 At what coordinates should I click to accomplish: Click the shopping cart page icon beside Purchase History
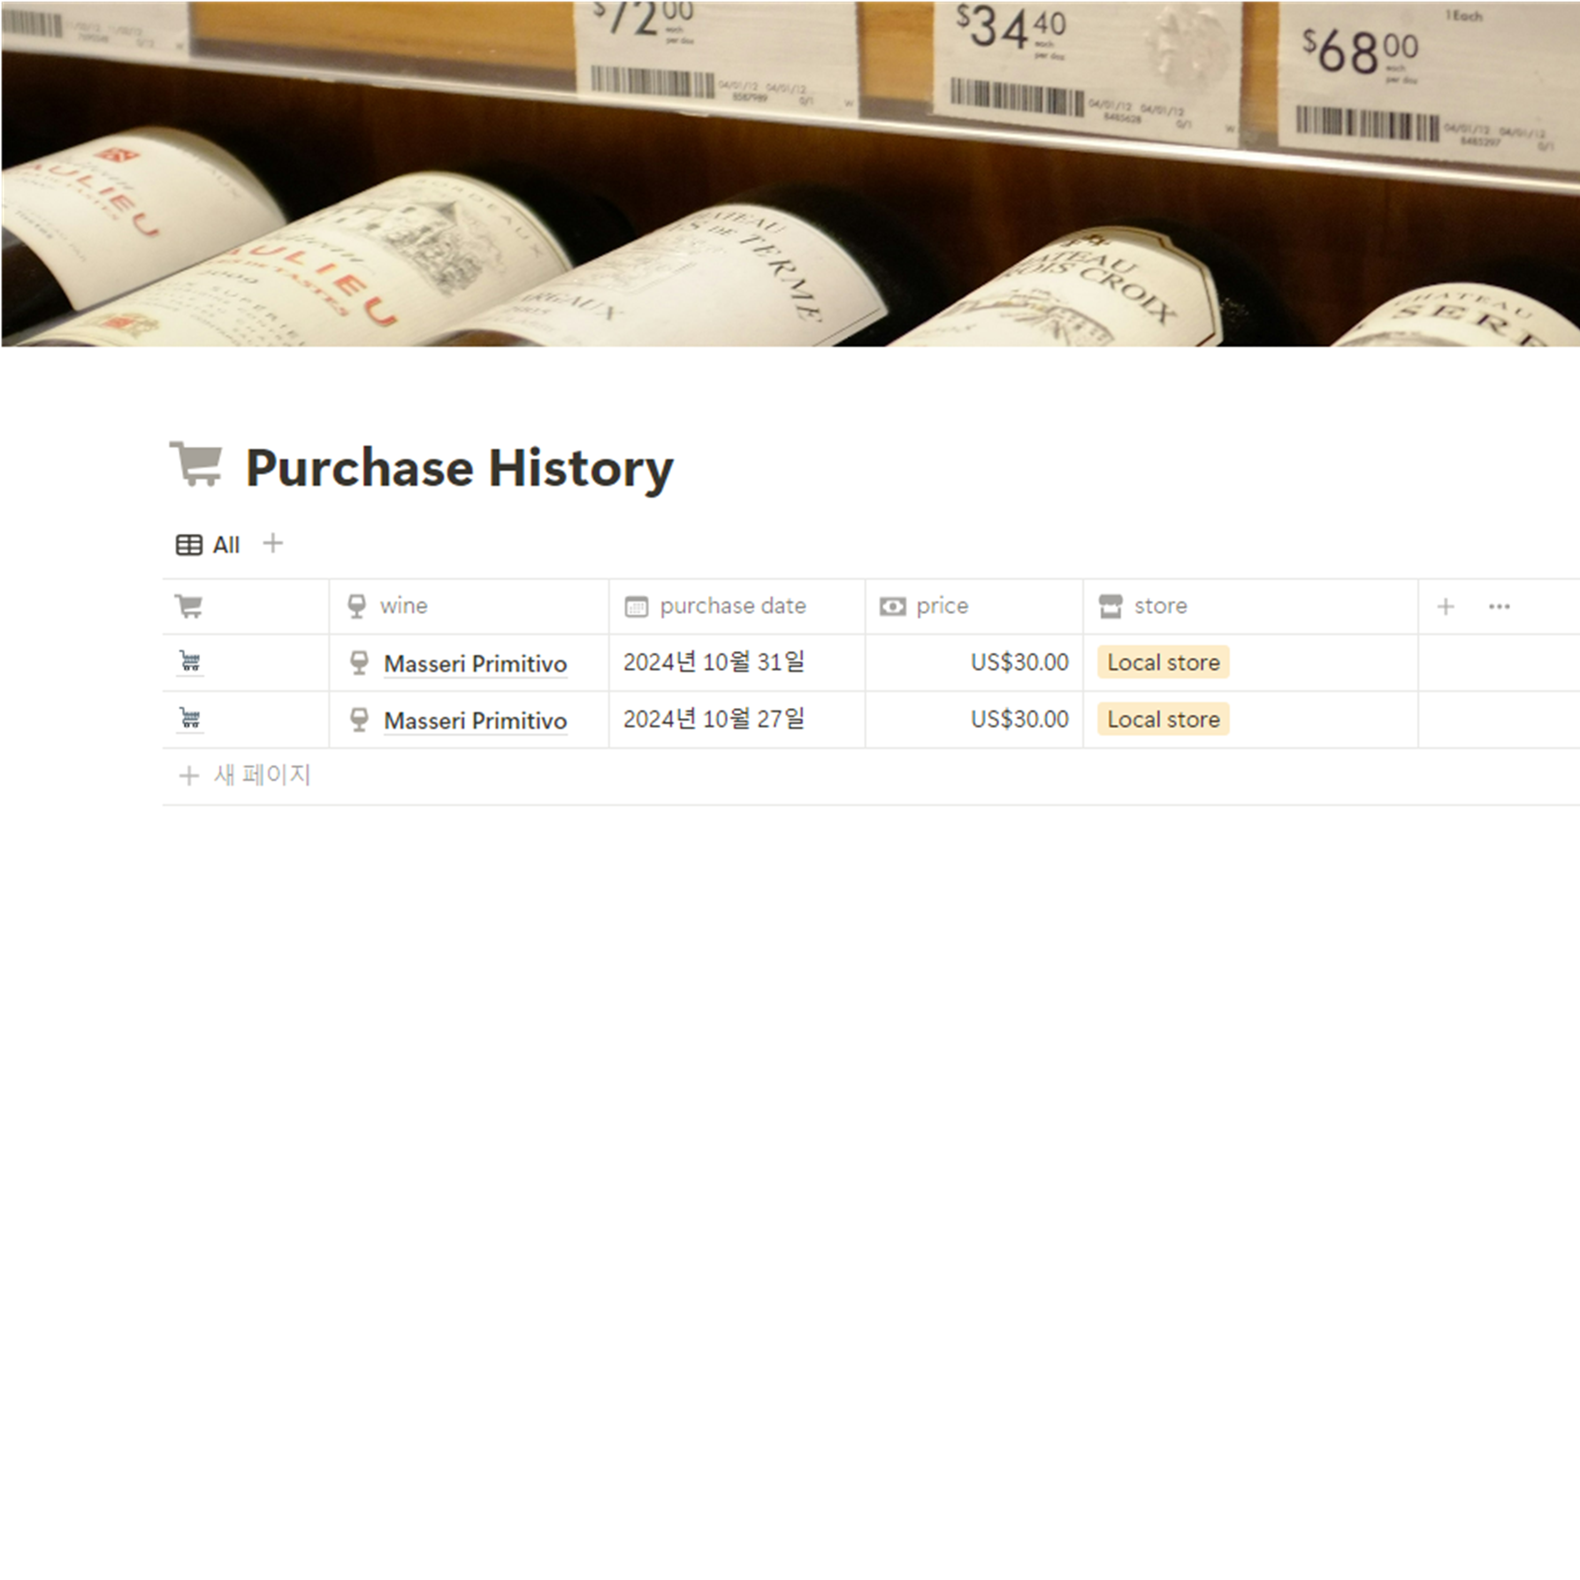[195, 464]
